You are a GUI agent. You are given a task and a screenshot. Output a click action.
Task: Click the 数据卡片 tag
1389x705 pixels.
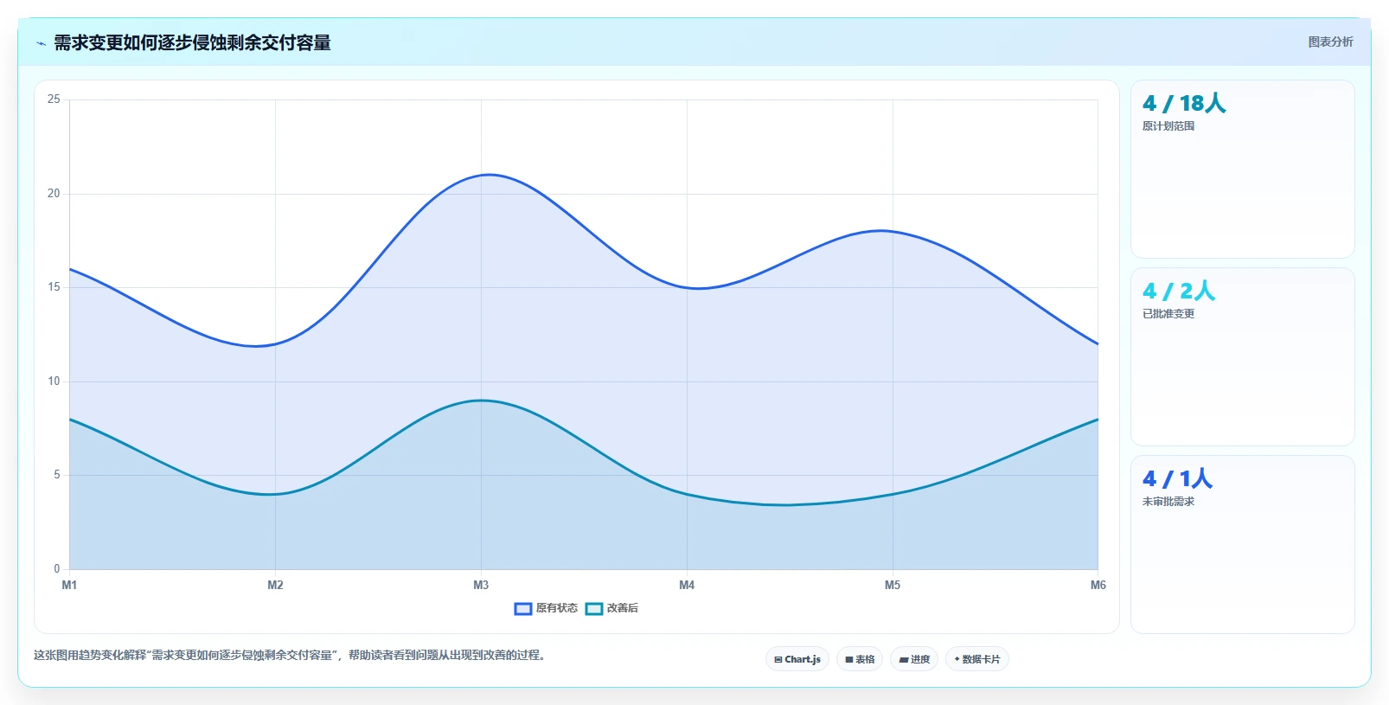point(977,659)
